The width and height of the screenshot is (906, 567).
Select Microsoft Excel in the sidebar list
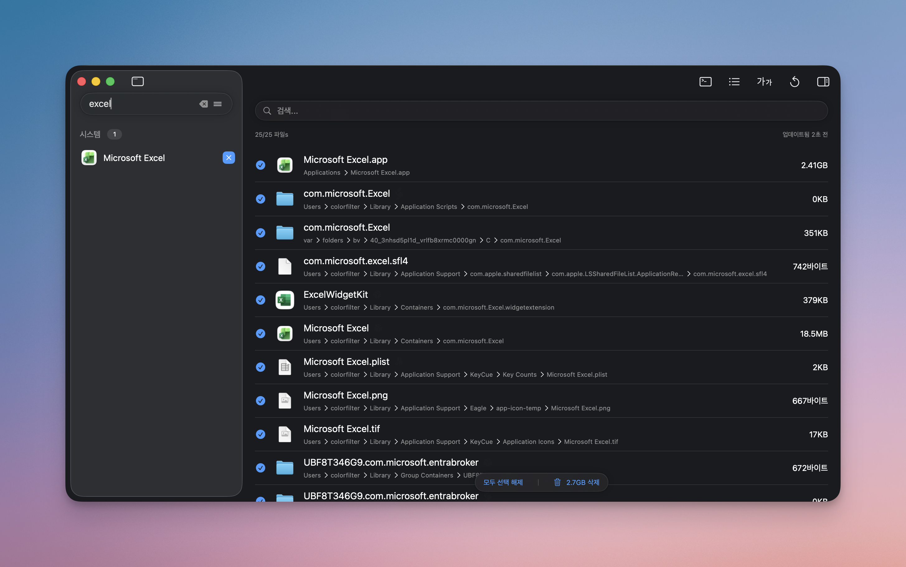pos(134,158)
